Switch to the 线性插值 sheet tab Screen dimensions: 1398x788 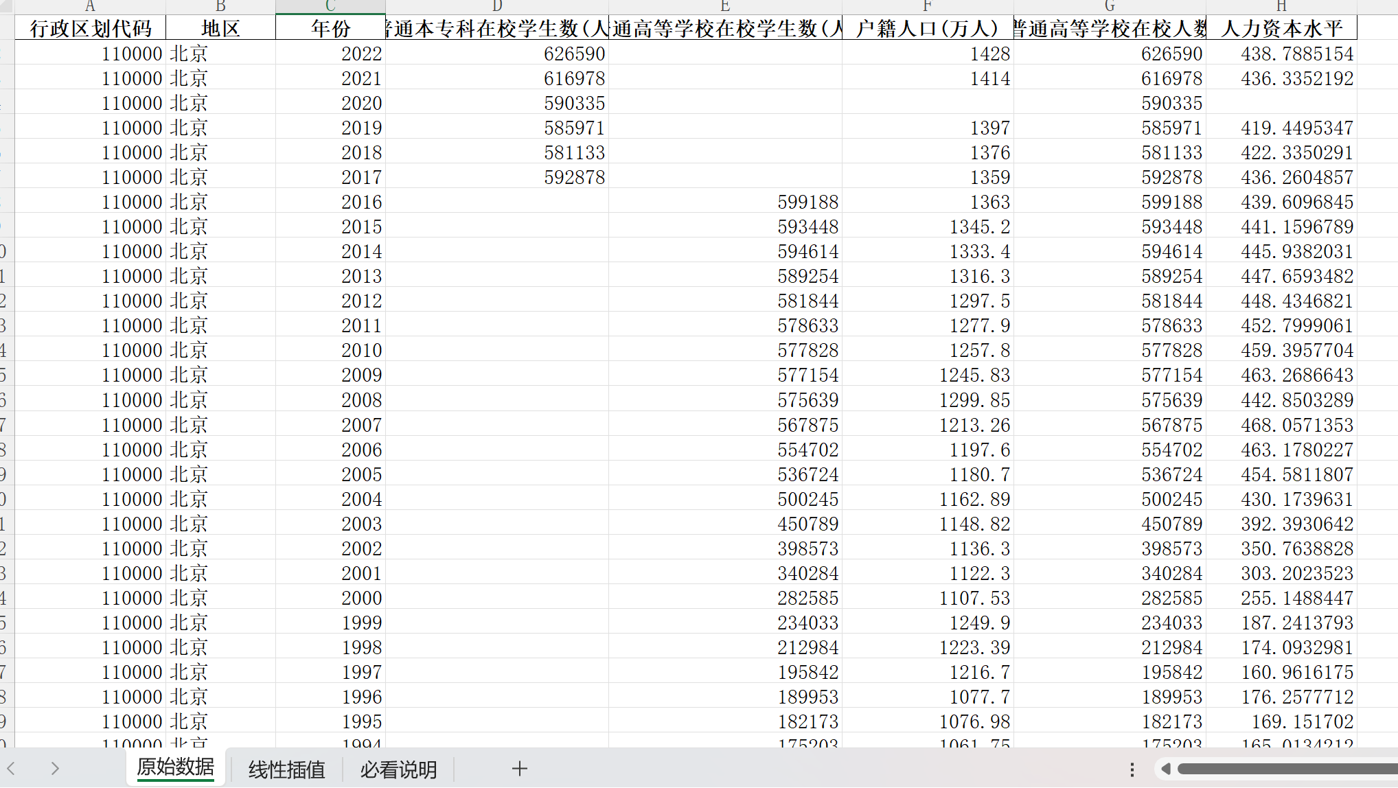(x=286, y=769)
